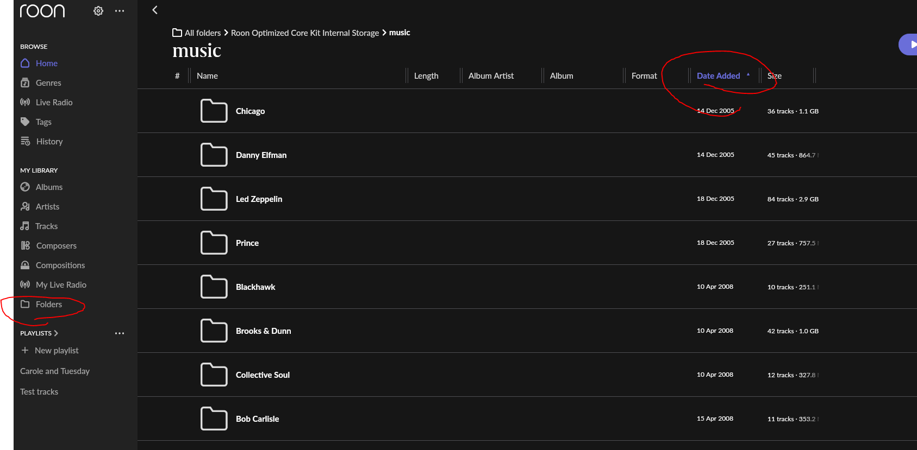
Task: Open Folders in My Library
Action: tap(49, 305)
